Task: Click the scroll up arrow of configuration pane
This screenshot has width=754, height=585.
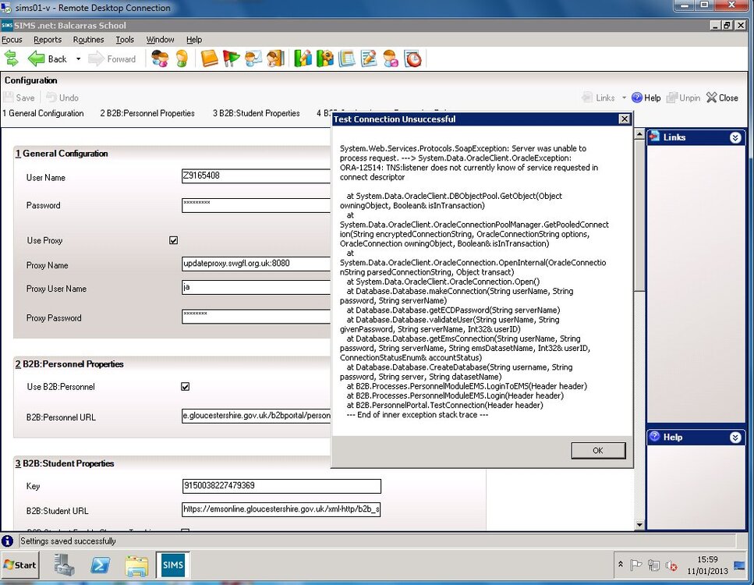Action: coord(639,134)
